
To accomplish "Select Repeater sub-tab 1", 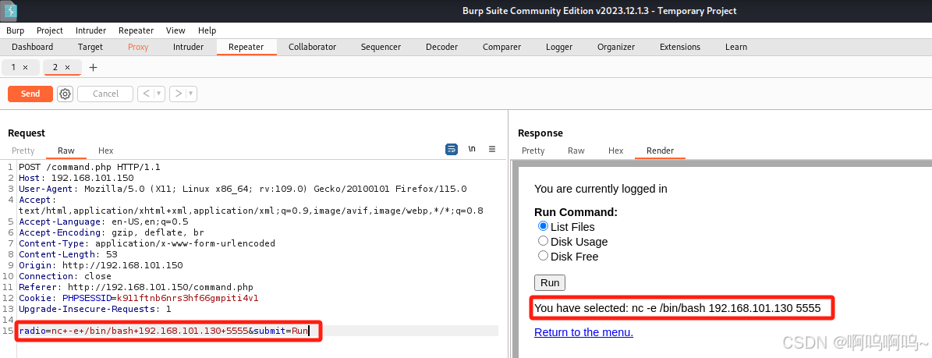I will point(14,68).
